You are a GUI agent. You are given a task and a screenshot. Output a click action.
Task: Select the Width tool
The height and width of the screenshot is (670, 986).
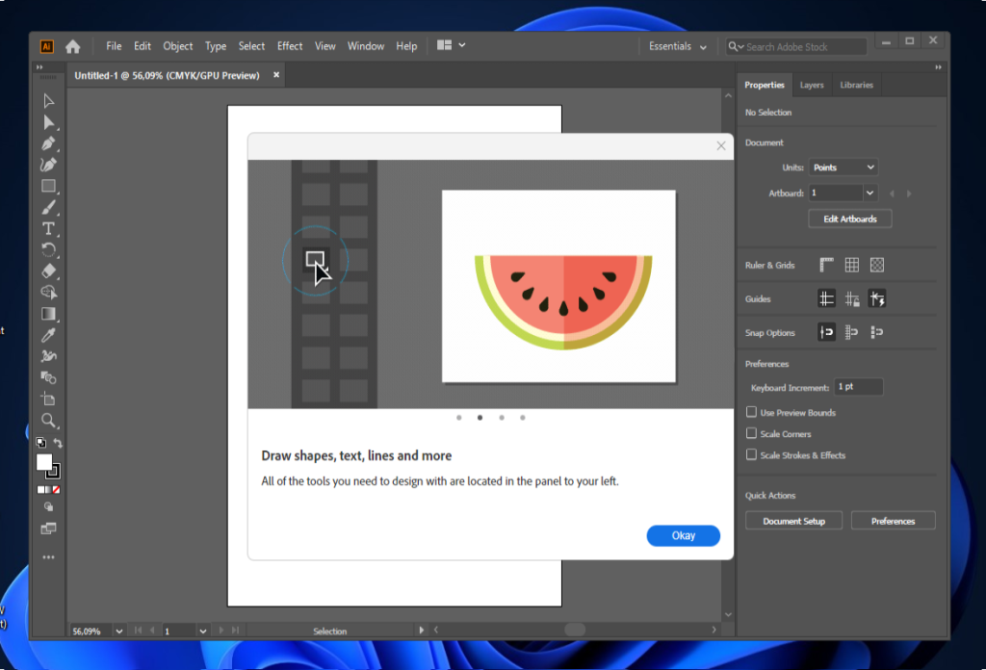point(48,356)
